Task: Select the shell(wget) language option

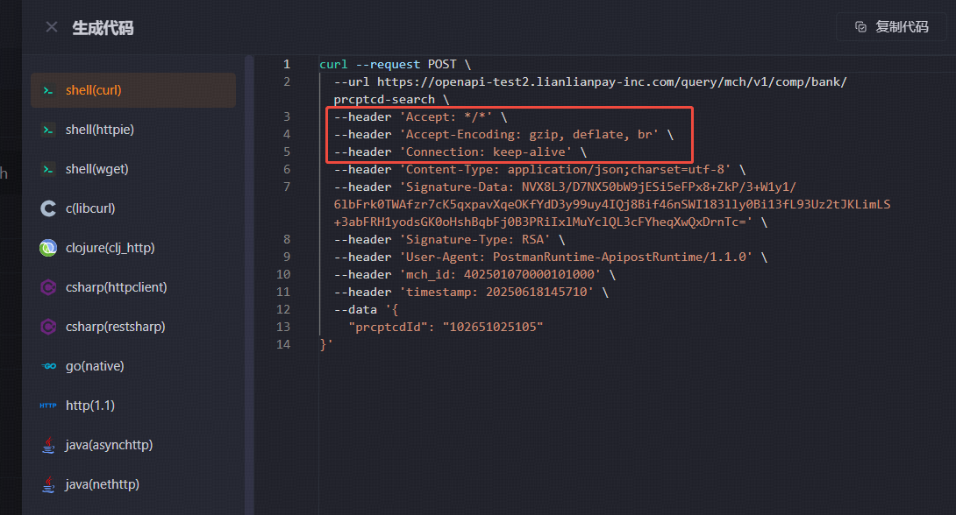Action: pyautogui.click(x=133, y=169)
